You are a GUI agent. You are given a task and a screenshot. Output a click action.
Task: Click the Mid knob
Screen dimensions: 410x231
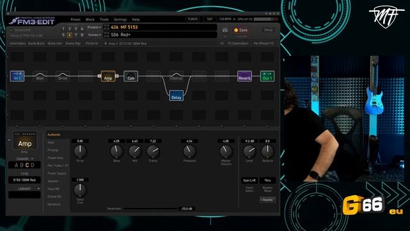click(x=135, y=151)
